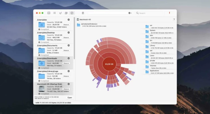Remove /Users/alex/Desktop with minus icon
Viewport: 210px width, 114px height.
tap(69, 32)
